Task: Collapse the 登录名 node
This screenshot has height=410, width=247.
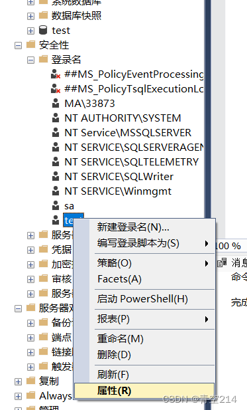Action: [30, 60]
